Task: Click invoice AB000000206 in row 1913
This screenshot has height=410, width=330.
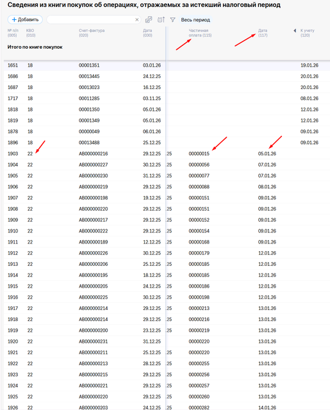Action: point(94,264)
